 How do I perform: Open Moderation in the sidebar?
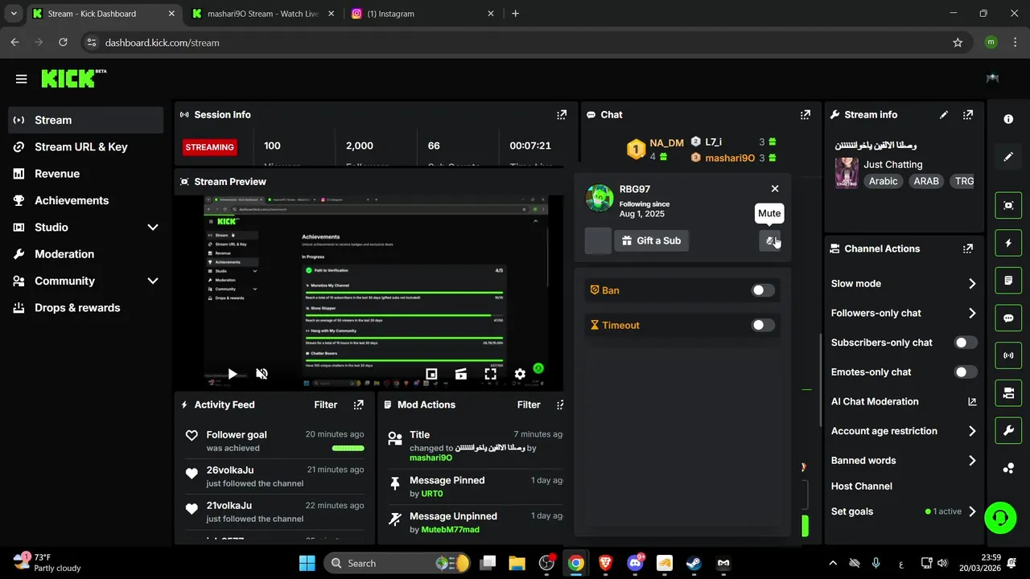point(86,254)
